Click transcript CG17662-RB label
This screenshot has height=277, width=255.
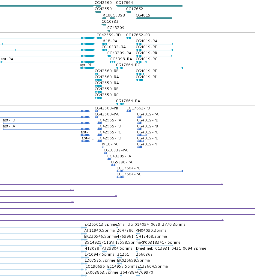point(138,35)
